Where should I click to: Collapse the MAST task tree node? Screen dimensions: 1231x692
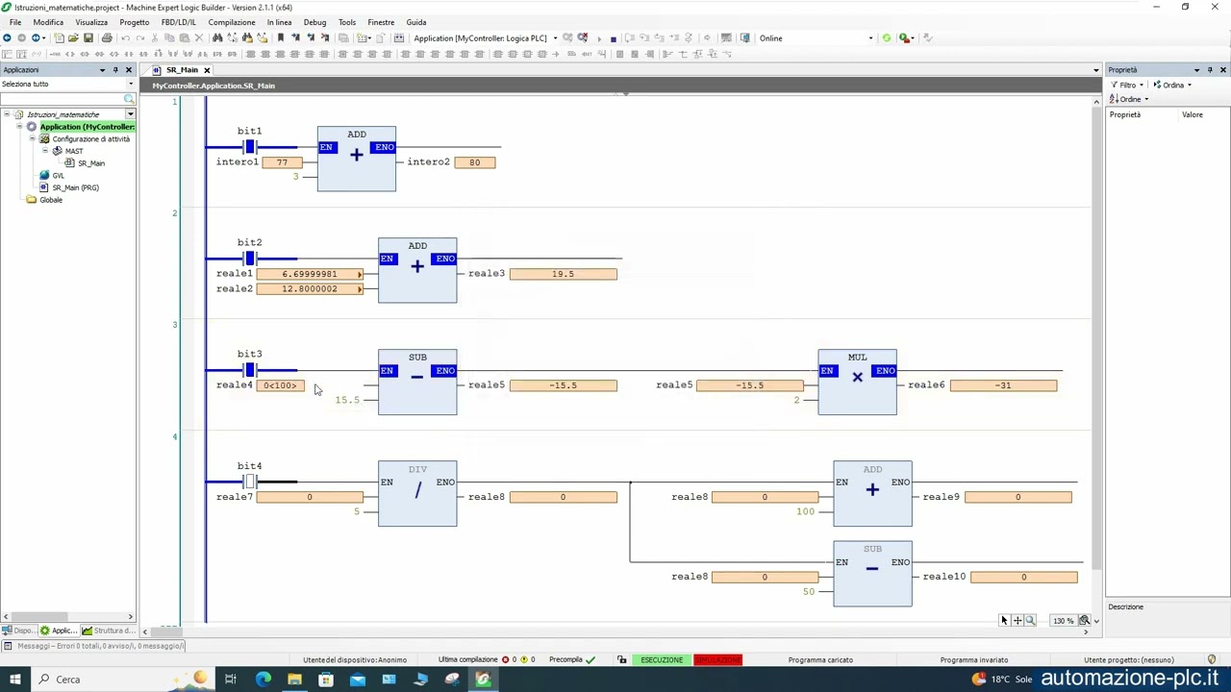(x=44, y=151)
